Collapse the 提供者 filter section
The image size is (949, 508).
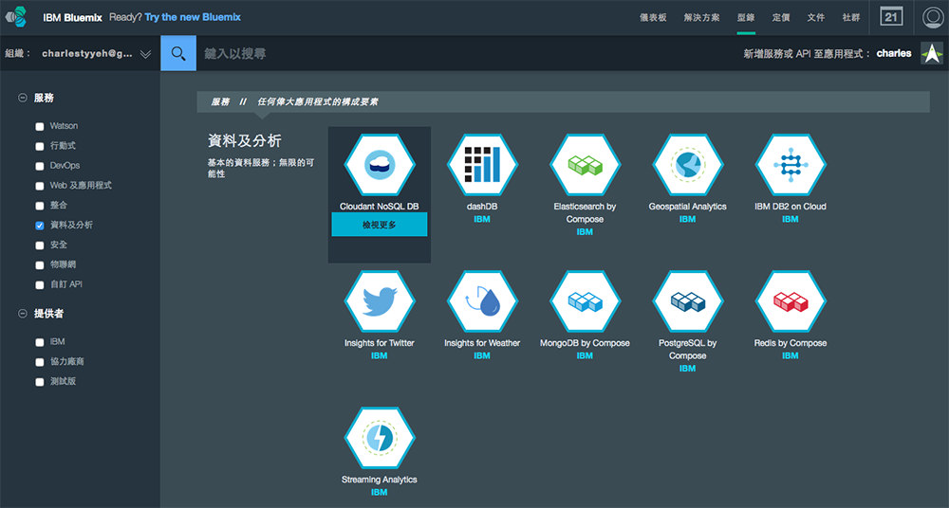[22, 314]
